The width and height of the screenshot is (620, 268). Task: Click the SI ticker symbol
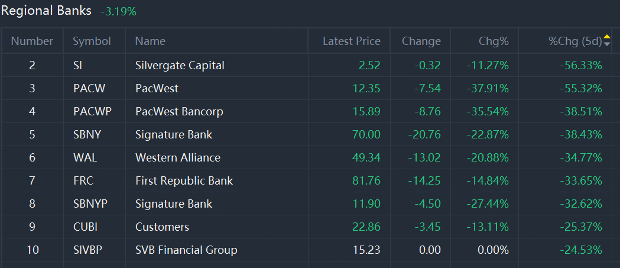click(x=77, y=65)
